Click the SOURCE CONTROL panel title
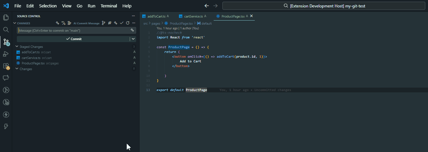The height and width of the screenshot is (152, 428). tap(29, 16)
